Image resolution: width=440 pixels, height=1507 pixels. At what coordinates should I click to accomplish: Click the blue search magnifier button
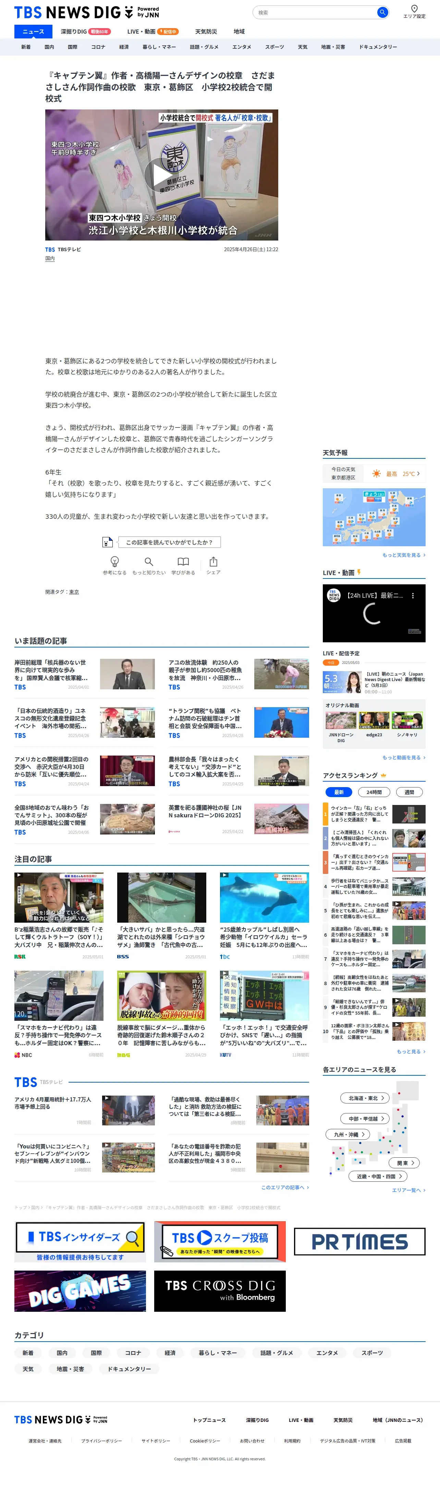[382, 12]
